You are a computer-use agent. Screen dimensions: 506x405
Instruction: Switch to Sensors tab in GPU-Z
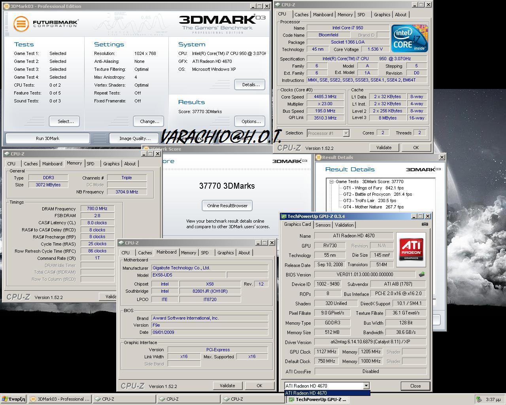point(323,225)
